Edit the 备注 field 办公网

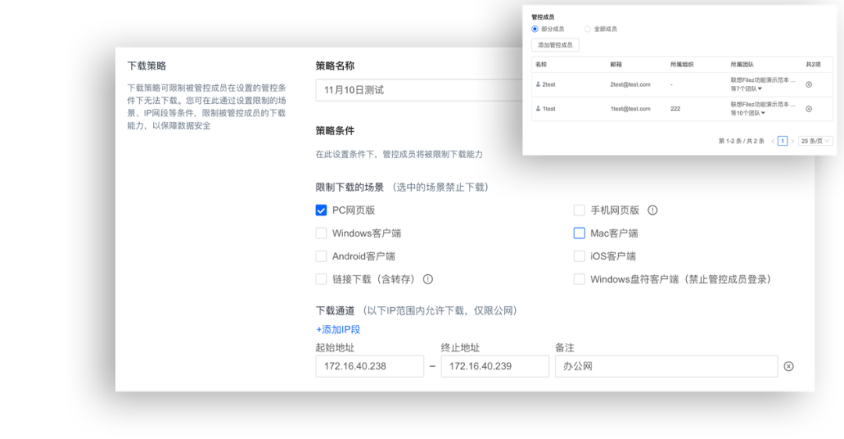pyautogui.click(x=667, y=366)
